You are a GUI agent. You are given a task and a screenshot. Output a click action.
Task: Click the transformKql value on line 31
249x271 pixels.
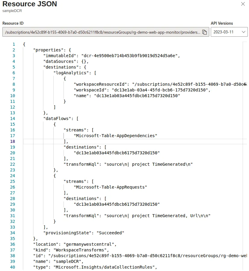tap(157, 216)
